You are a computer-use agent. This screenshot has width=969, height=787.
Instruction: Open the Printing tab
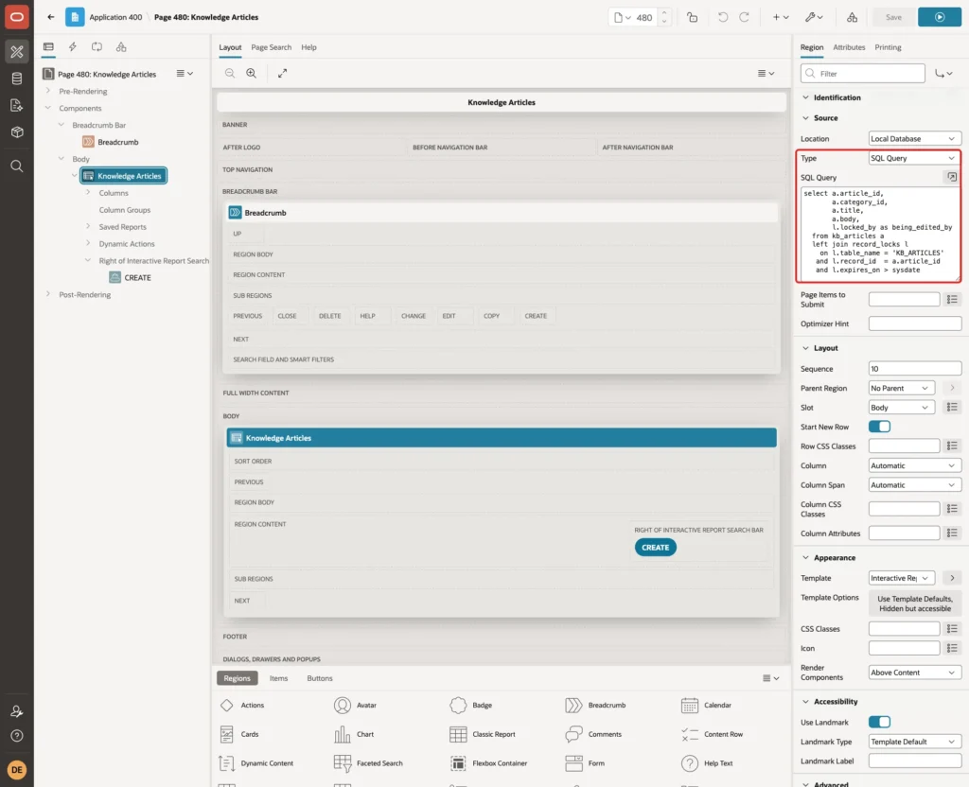(x=888, y=47)
